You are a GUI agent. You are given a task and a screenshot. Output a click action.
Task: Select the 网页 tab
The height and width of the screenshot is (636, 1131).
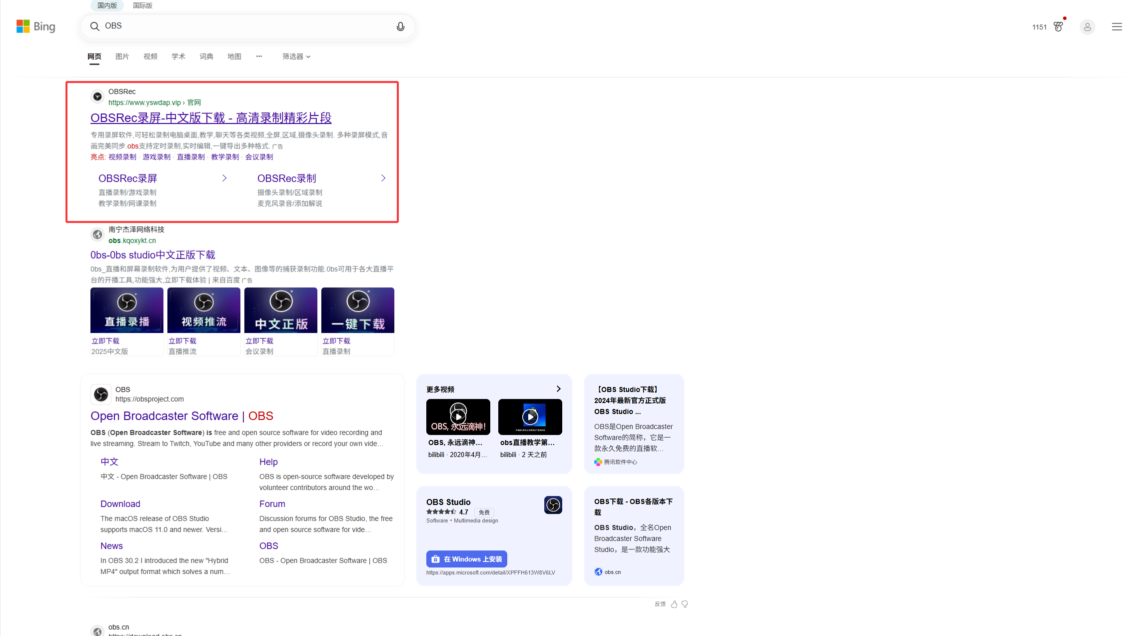click(x=94, y=56)
